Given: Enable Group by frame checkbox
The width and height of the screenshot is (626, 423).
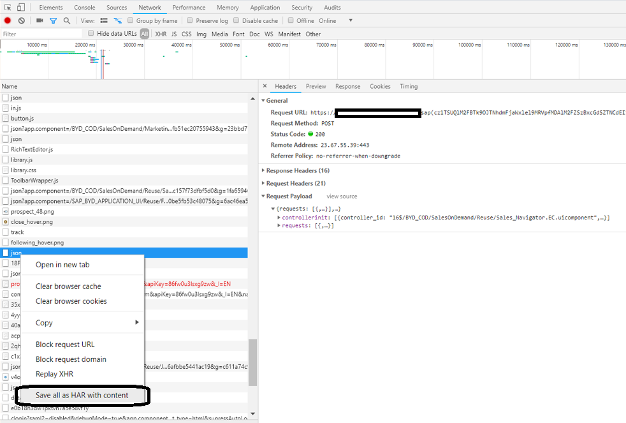Looking at the screenshot, I should coord(130,20).
